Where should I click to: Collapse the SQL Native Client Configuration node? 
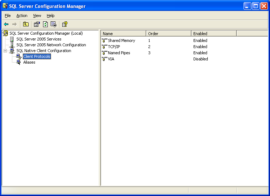coord(5,51)
